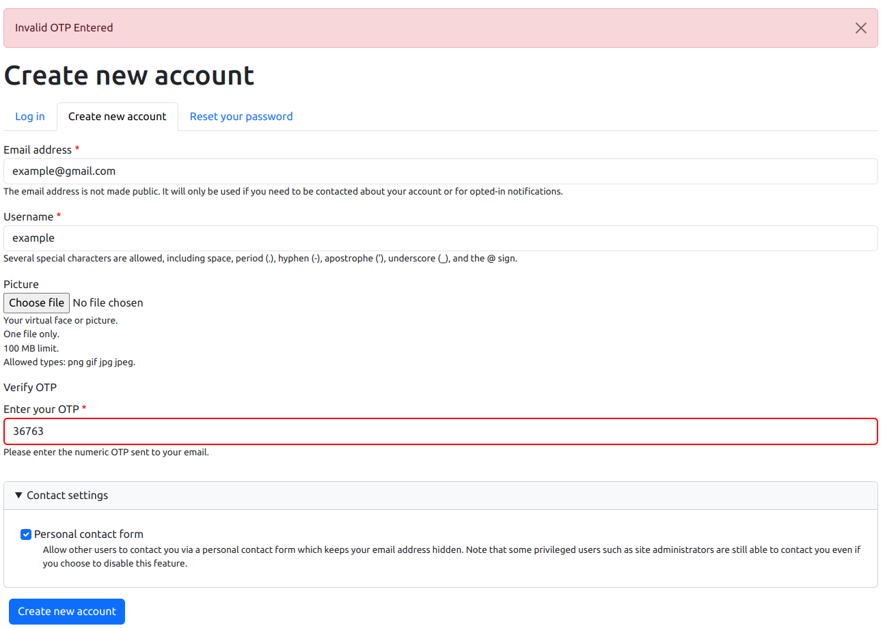Submit with the Create new account button
Screen dimensions: 885x628
click(67, 612)
